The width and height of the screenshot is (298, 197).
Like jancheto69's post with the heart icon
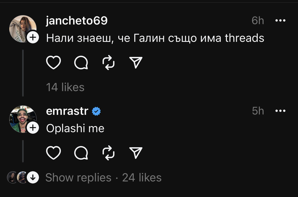[x=53, y=62]
